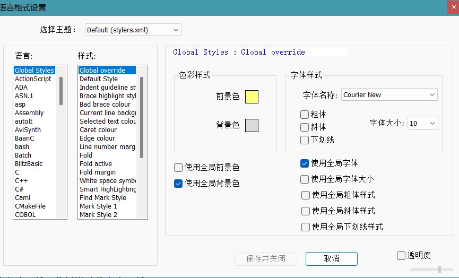This screenshot has height=278, width=459.
Task: Click the gray 背景色 color swatch
Action: coord(252,126)
